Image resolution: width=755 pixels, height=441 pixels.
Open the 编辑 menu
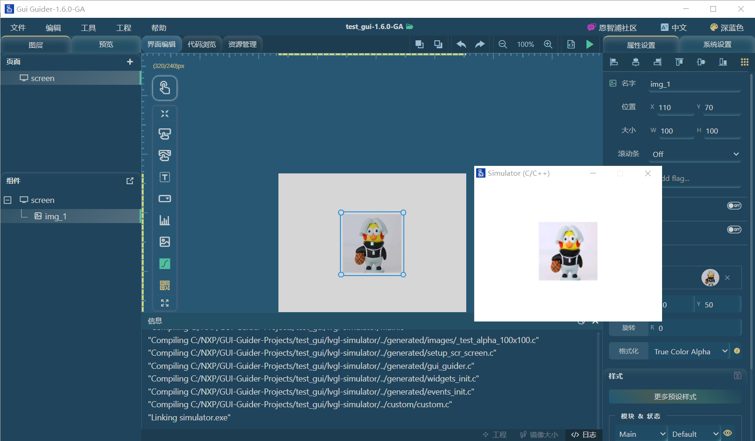tap(54, 28)
